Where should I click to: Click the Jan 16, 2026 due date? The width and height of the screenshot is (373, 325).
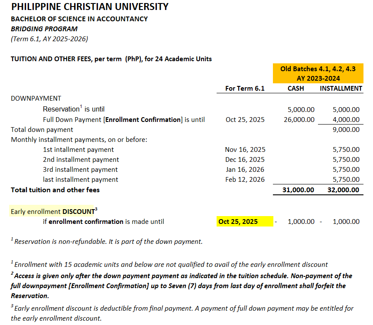tap(245, 170)
